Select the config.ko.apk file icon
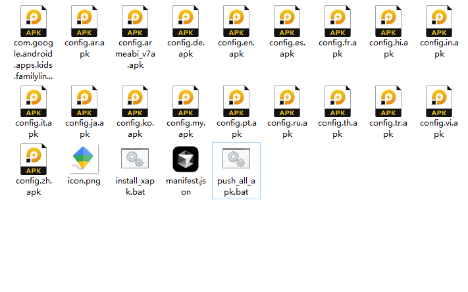This screenshot has width=468, height=292. [x=135, y=101]
